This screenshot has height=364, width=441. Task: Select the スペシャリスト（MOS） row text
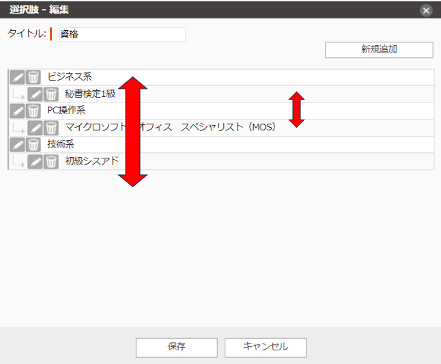pos(228,127)
